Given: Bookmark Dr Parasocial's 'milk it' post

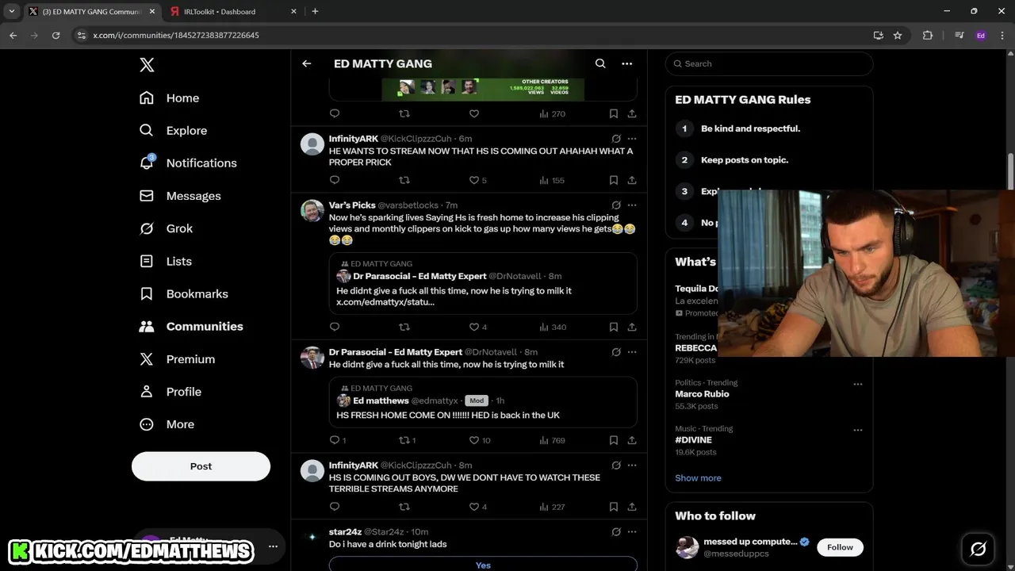Looking at the screenshot, I should pyautogui.click(x=614, y=440).
